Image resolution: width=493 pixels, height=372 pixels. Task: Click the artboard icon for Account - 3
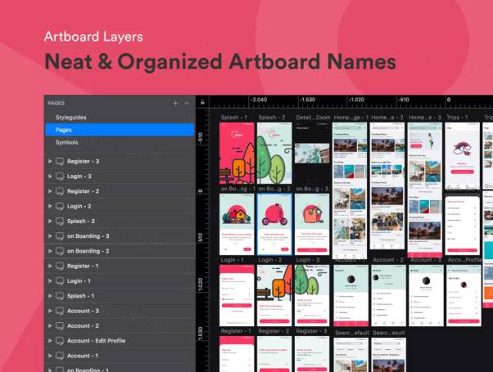(59, 311)
